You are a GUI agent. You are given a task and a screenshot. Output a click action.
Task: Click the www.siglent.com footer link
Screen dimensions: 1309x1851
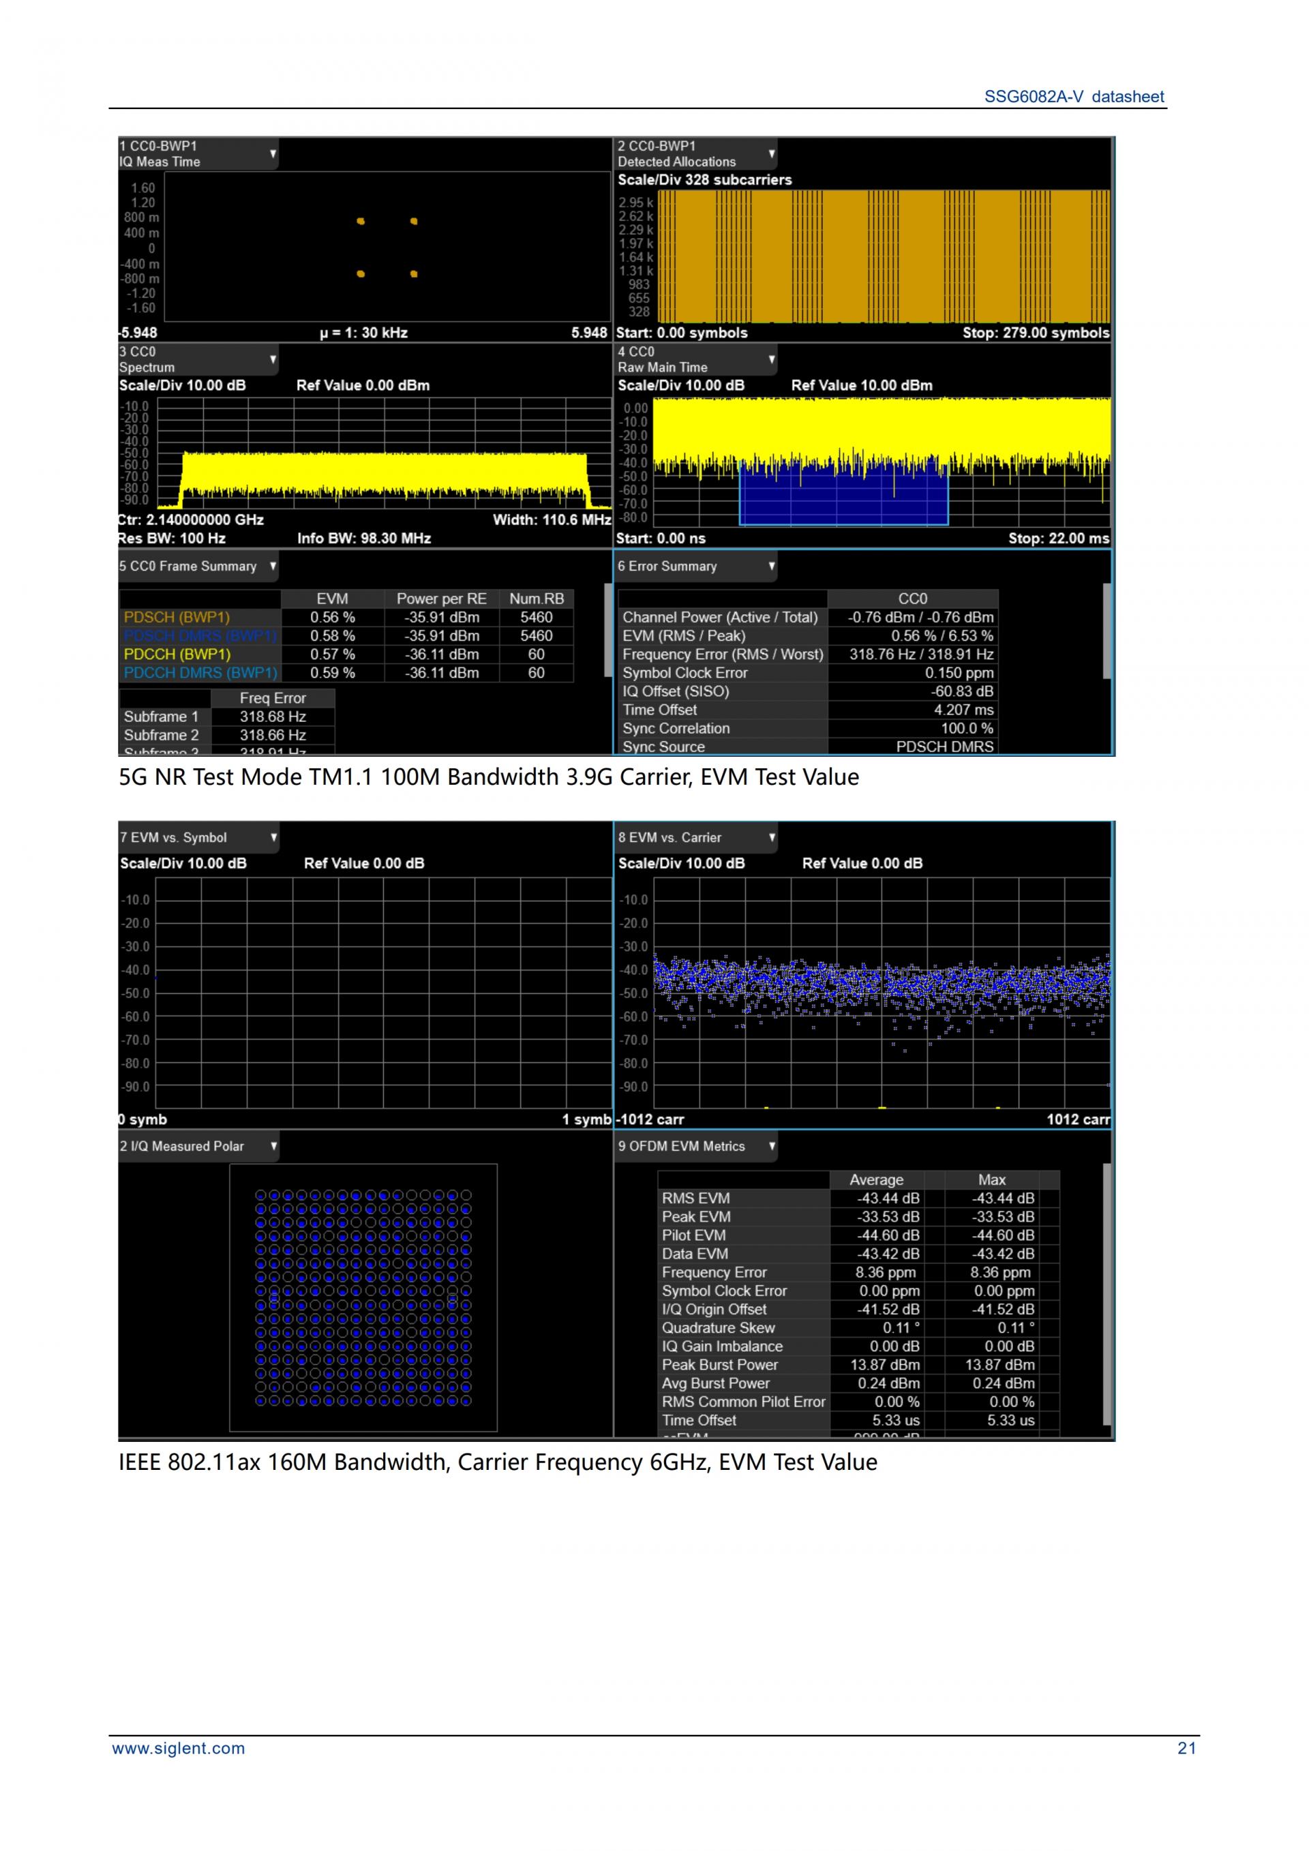coord(178,1748)
